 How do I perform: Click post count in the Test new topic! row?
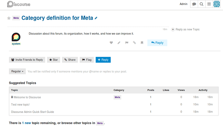click(x=151, y=104)
